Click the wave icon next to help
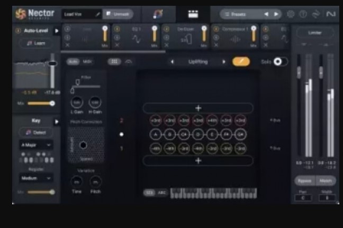 click(x=315, y=14)
